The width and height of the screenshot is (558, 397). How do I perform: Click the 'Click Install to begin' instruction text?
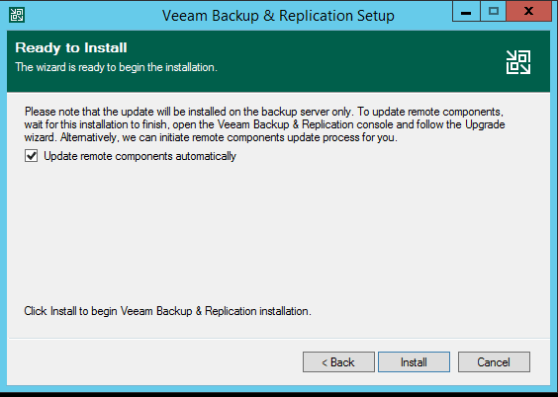point(167,311)
